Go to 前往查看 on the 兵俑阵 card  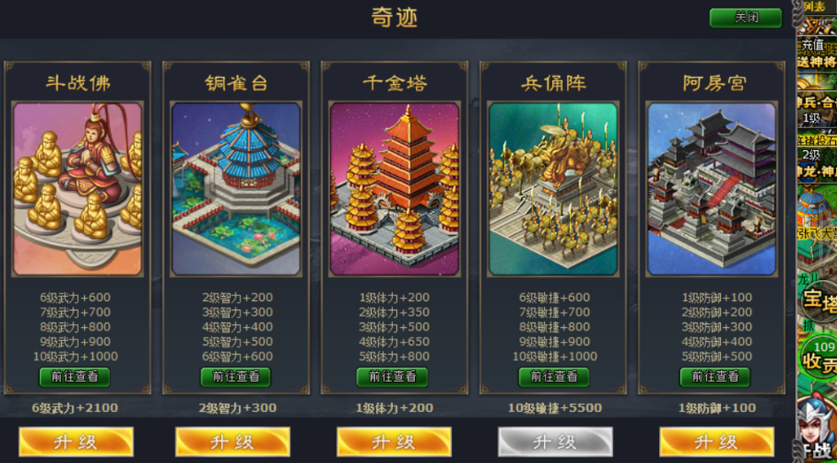tap(554, 376)
